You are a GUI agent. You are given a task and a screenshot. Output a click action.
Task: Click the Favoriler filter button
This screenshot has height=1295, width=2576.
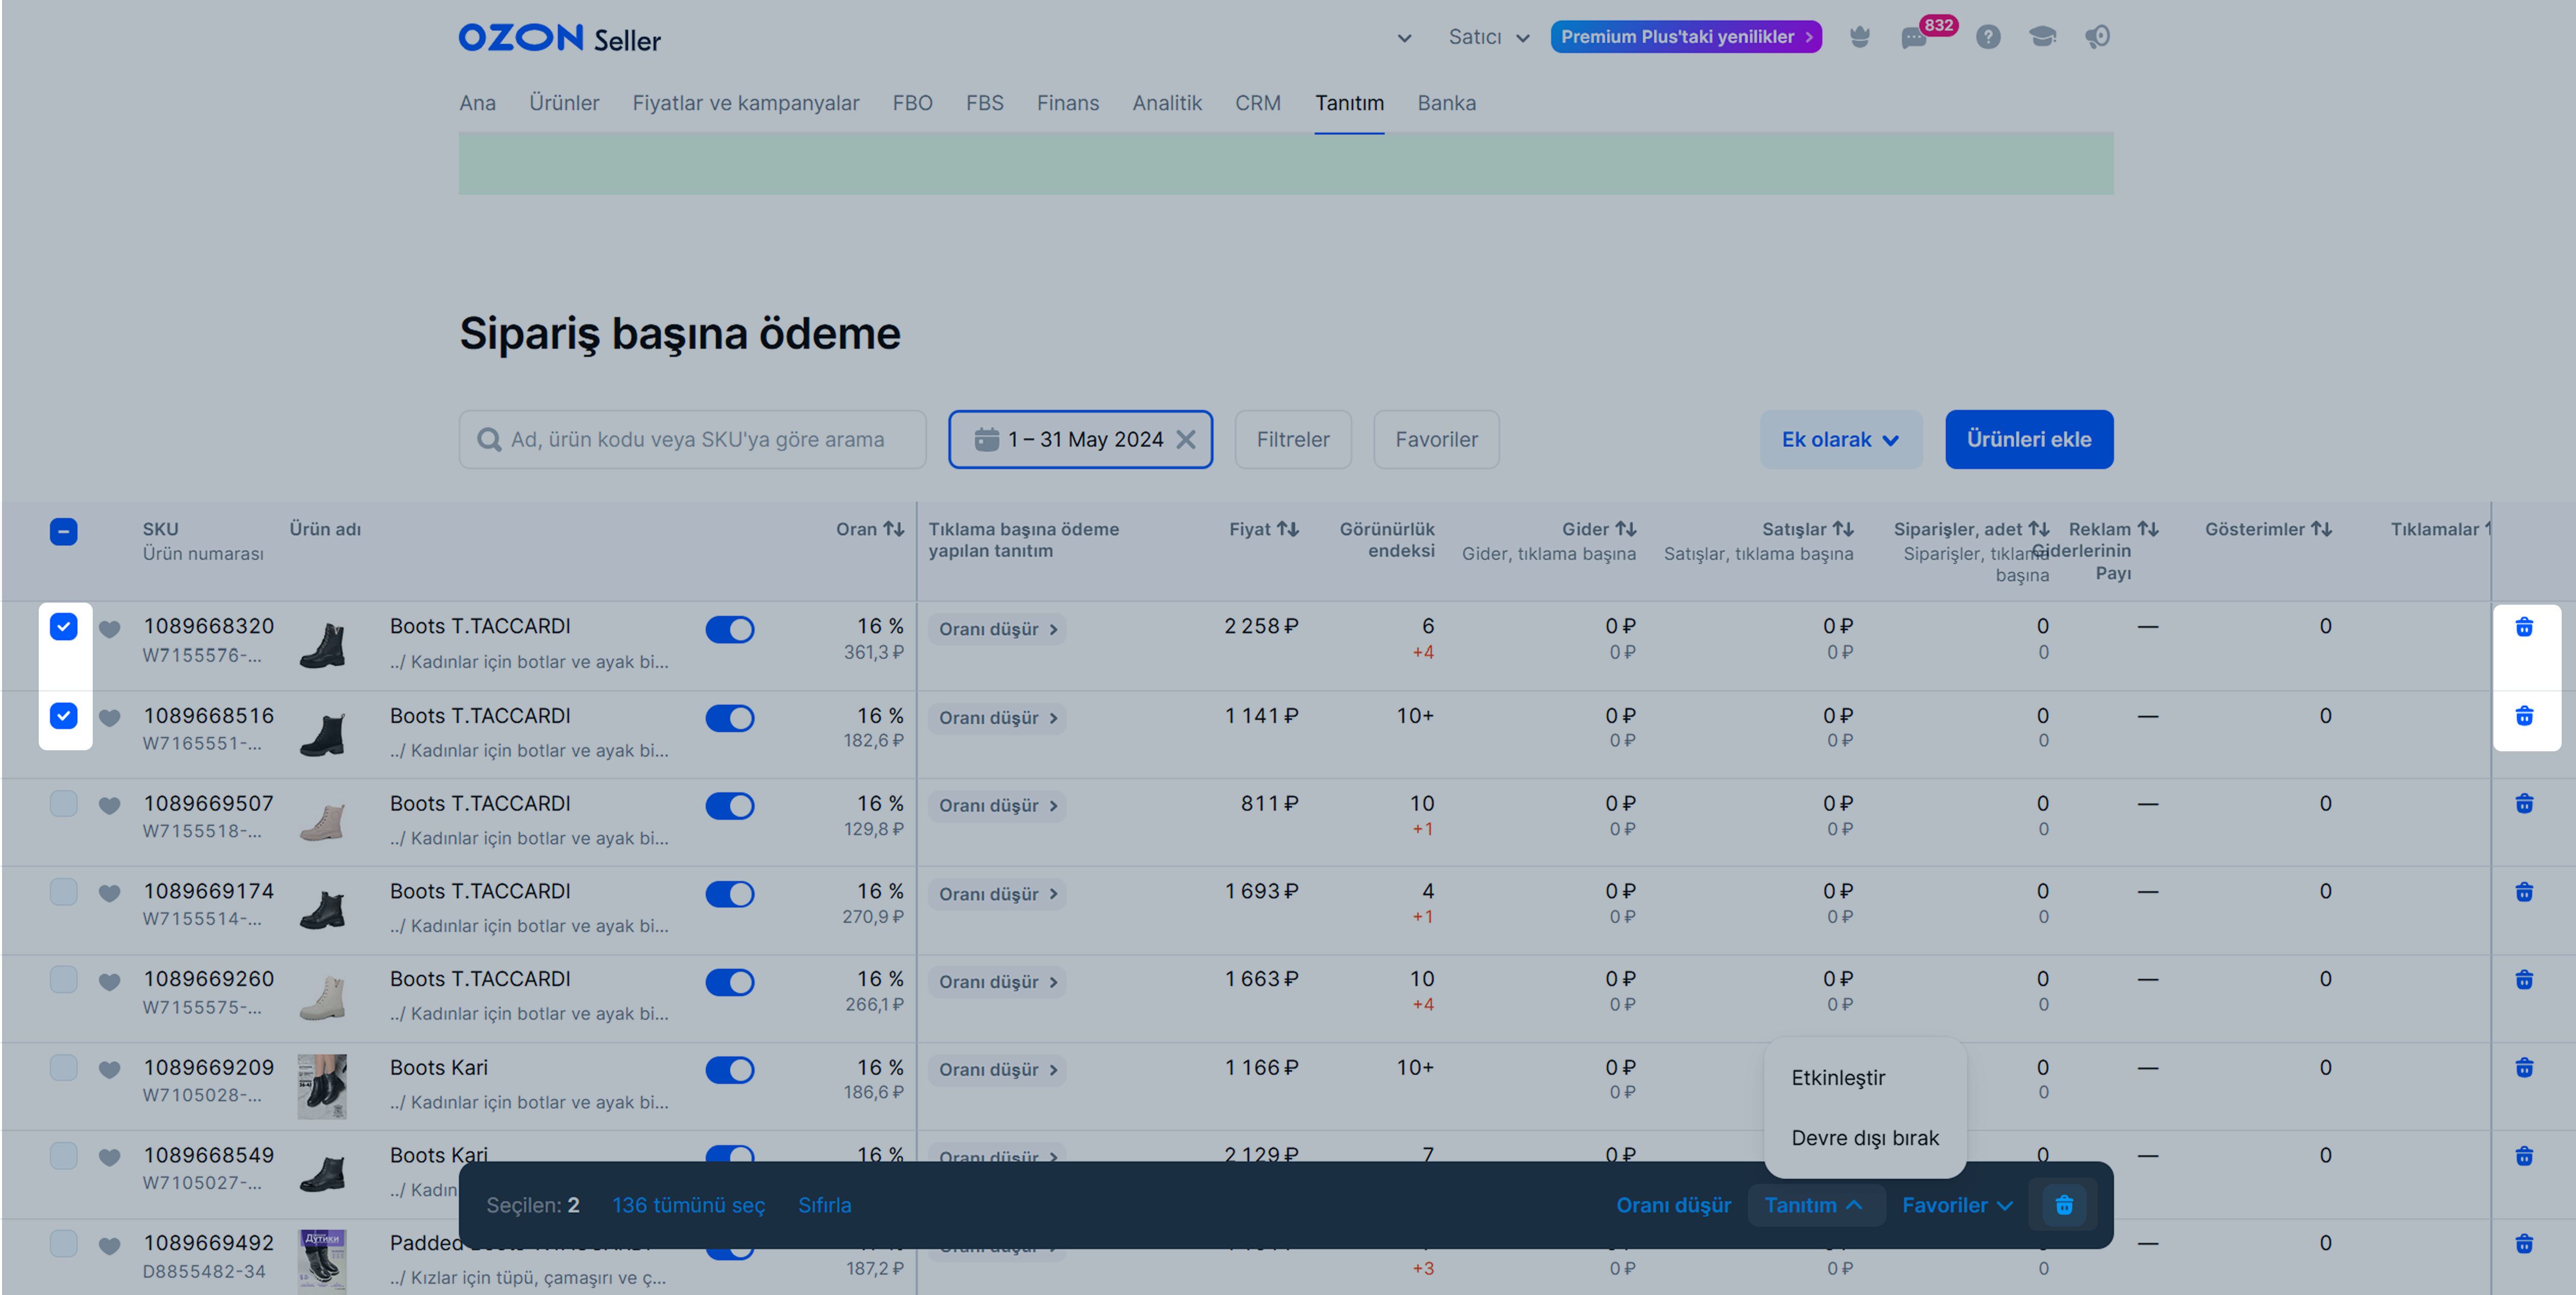(1436, 439)
